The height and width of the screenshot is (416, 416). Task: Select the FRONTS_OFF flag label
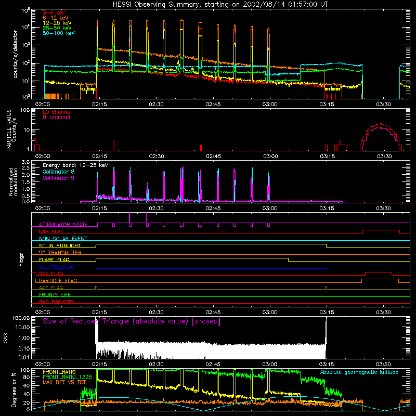55,294
